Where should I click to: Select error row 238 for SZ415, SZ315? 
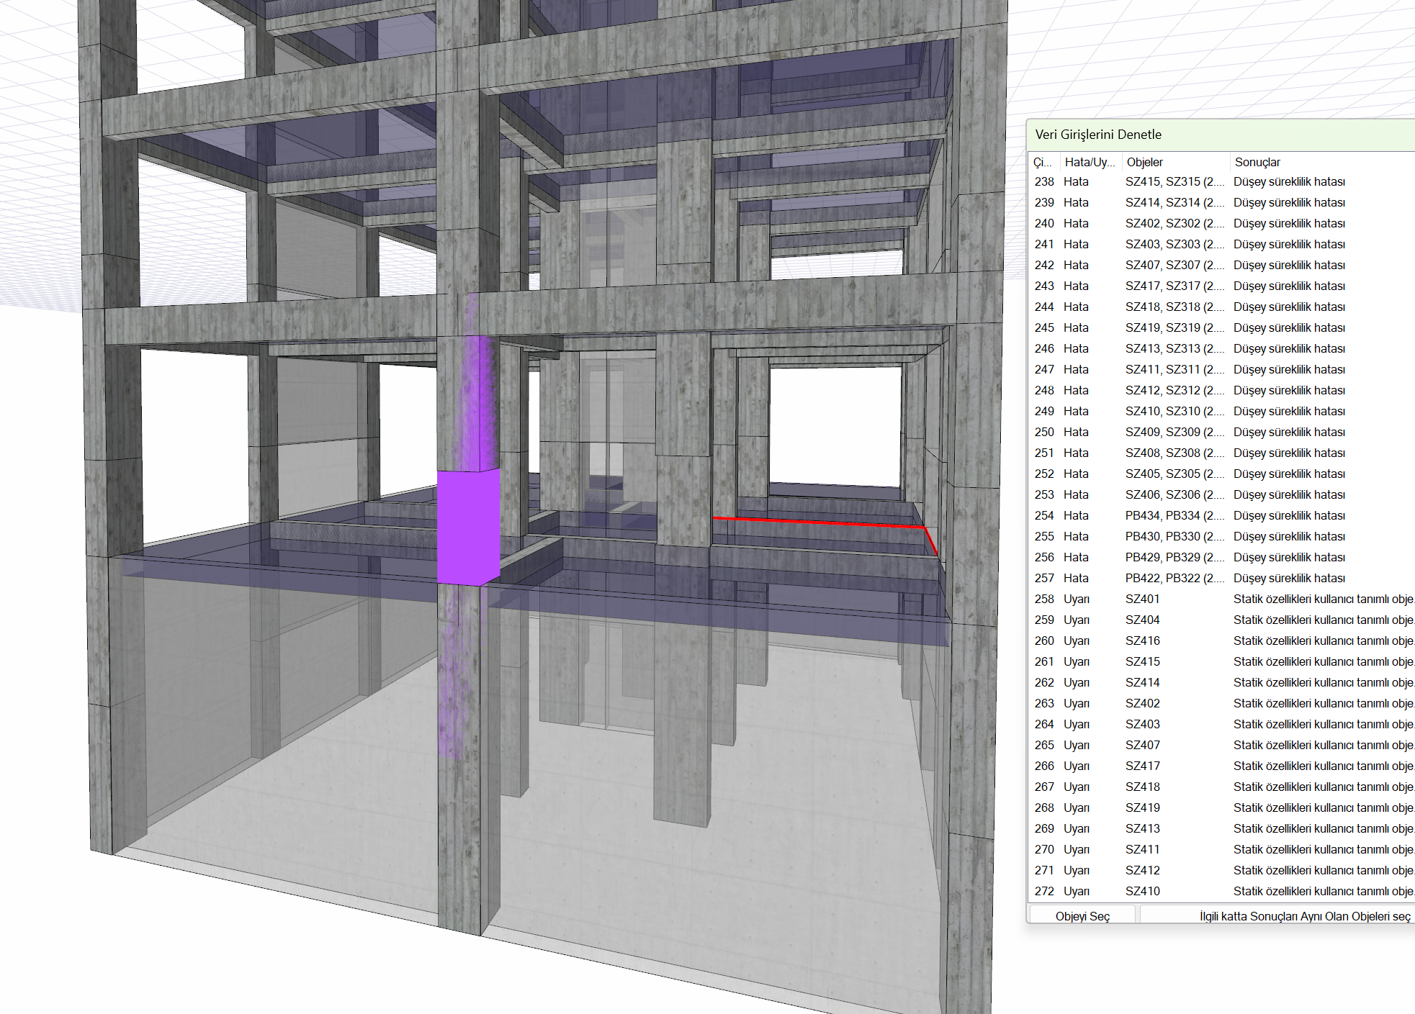pos(1174,181)
